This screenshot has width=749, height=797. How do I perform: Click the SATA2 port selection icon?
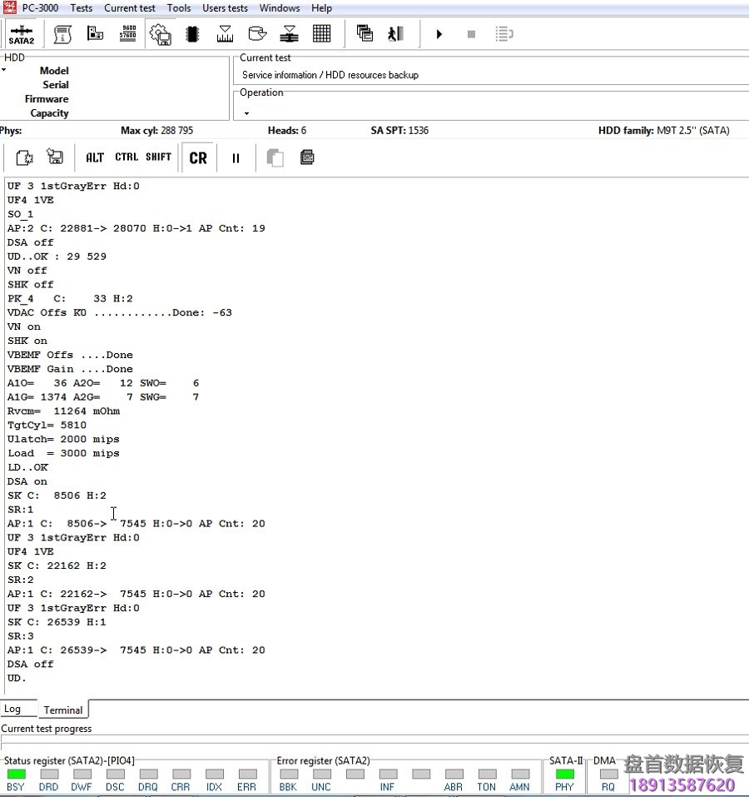[x=22, y=34]
